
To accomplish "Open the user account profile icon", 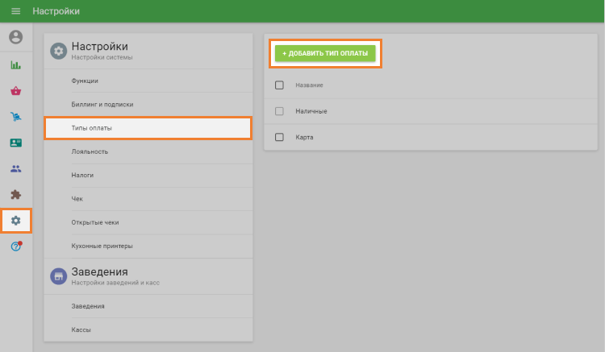I will [16, 37].
